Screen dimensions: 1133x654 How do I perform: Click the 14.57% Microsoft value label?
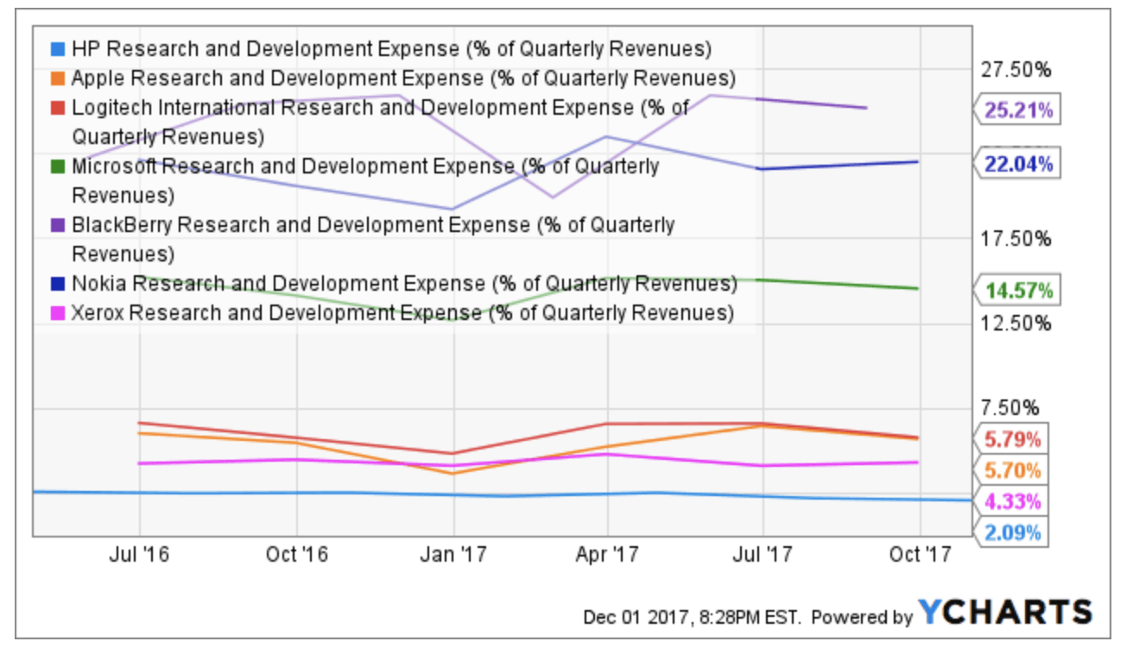[1018, 291]
